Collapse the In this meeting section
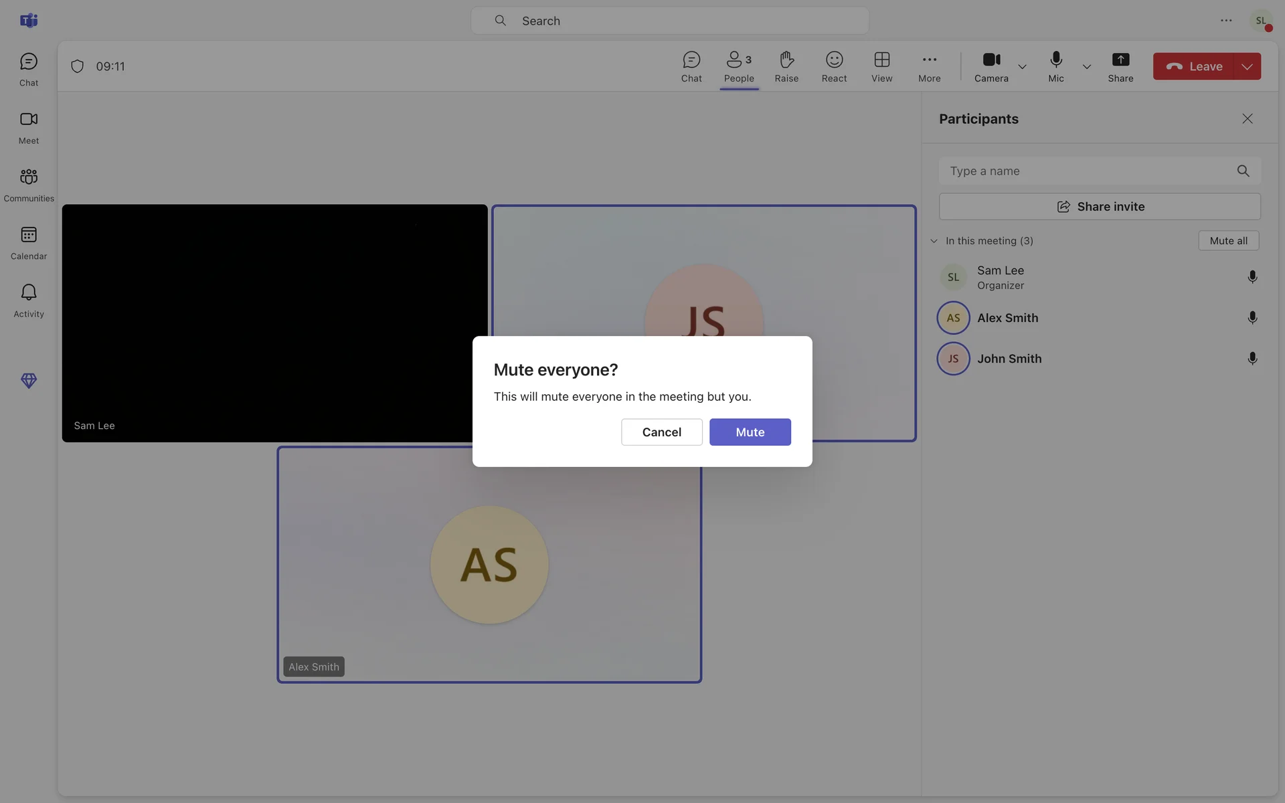The image size is (1285, 803). 934,241
